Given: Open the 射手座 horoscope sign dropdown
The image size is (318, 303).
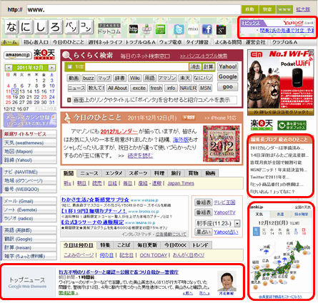Looking at the screenshot, I should coord(237,223).
